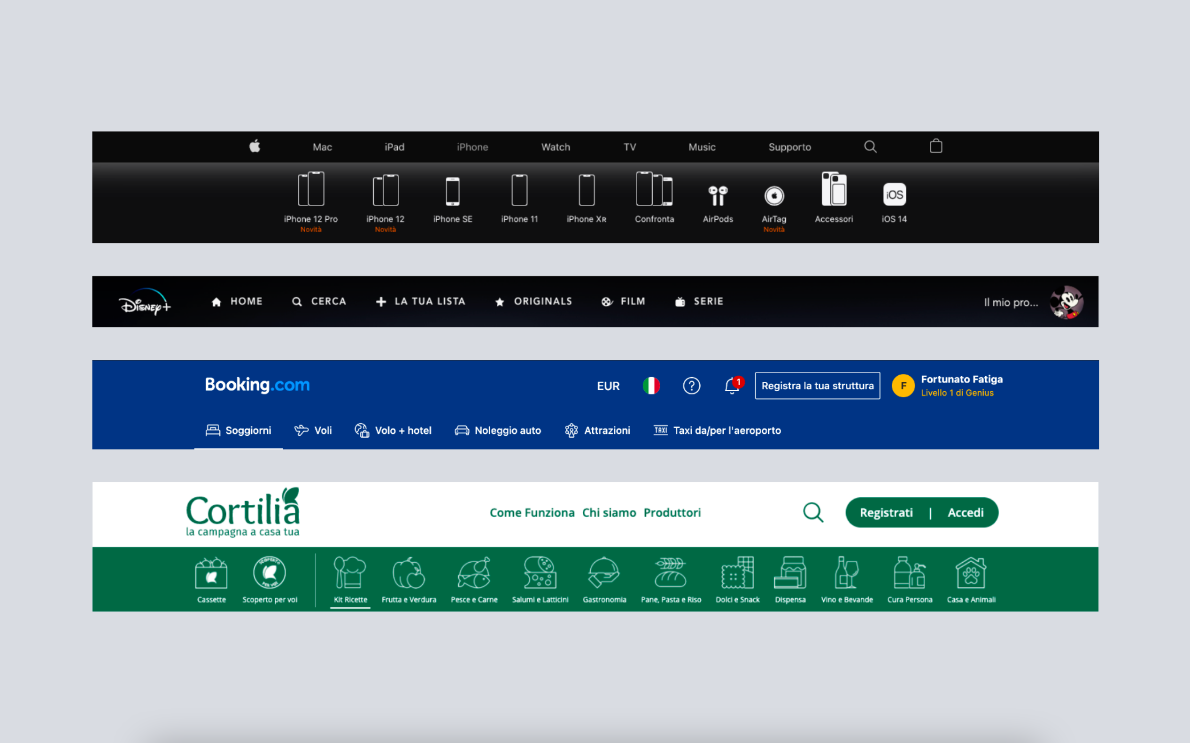This screenshot has width=1190, height=743.
Task: Click the Registrati button
Action: (886, 512)
